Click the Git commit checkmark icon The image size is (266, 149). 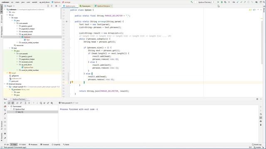pyautogui.click(x=241, y=2)
